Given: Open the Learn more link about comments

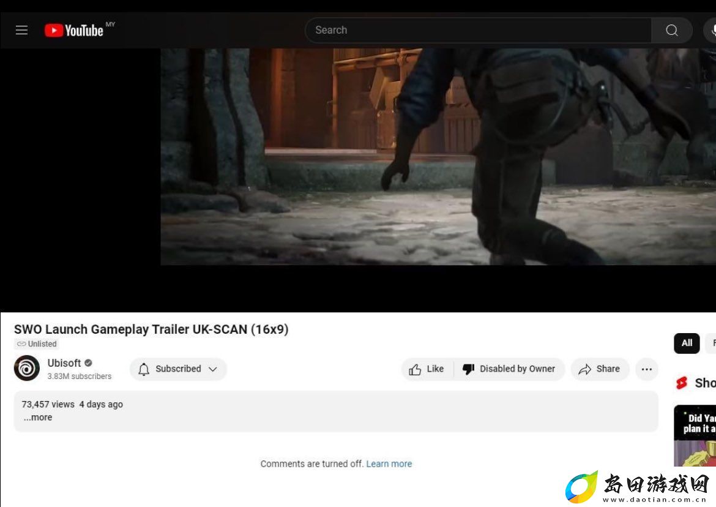Looking at the screenshot, I should click(389, 464).
